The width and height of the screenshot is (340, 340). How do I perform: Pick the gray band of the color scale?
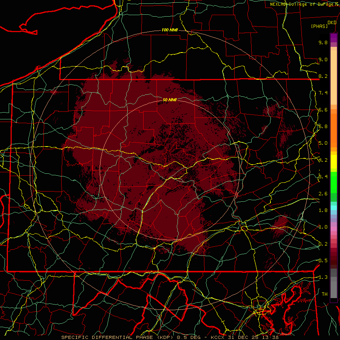point(334,283)
